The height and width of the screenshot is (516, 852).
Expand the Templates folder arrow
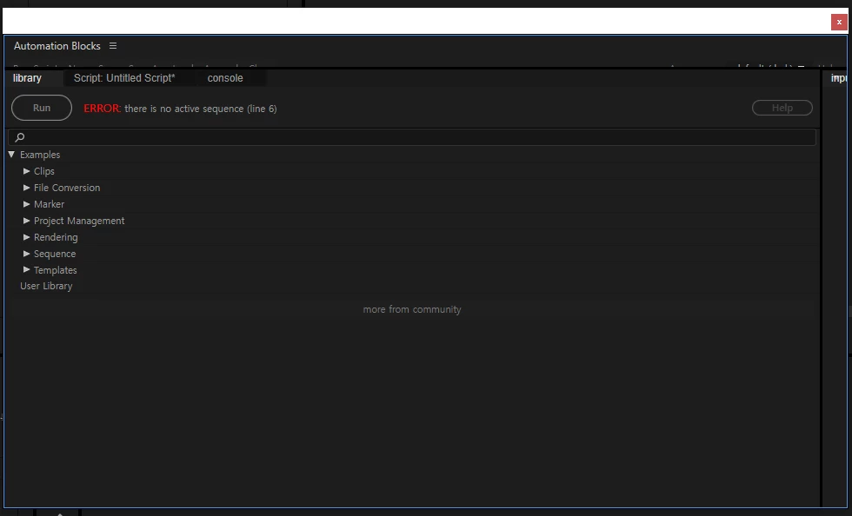[26, 270]
